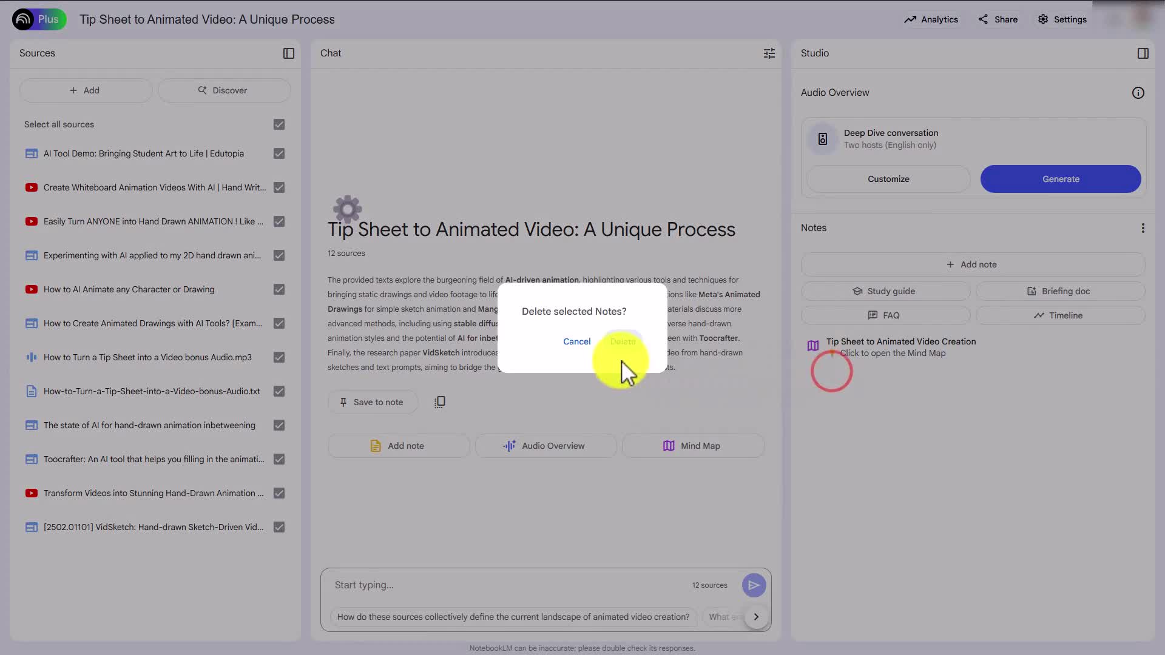The image size is (1165, 655).
Task: Uncheck the VidSketch source checkbox
Action: click(x=279, y=527)
